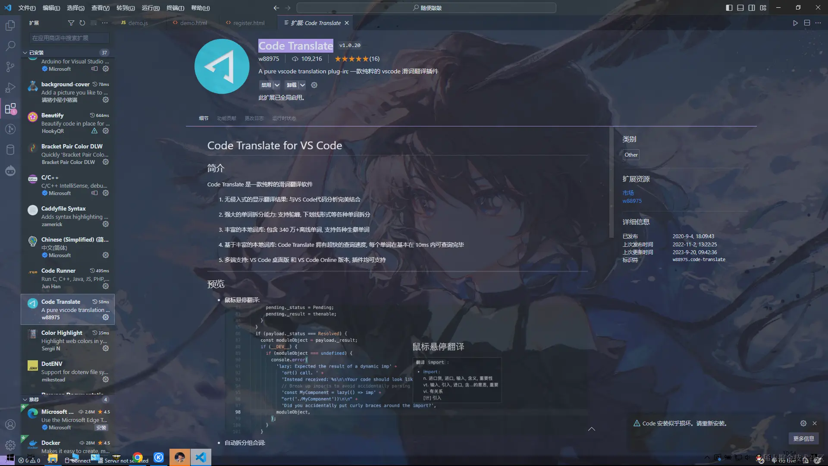Close the Code Translate extension tab
Viewport: 828px width, 466px height.
(x=347, y=23)
